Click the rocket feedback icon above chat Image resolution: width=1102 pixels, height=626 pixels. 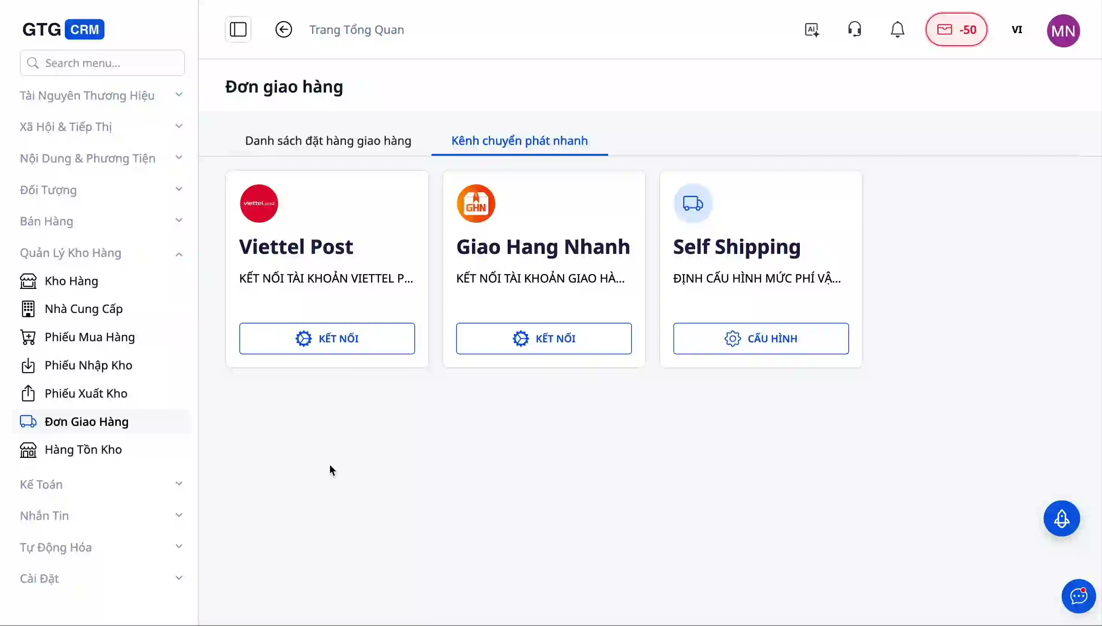(1062, 518)
